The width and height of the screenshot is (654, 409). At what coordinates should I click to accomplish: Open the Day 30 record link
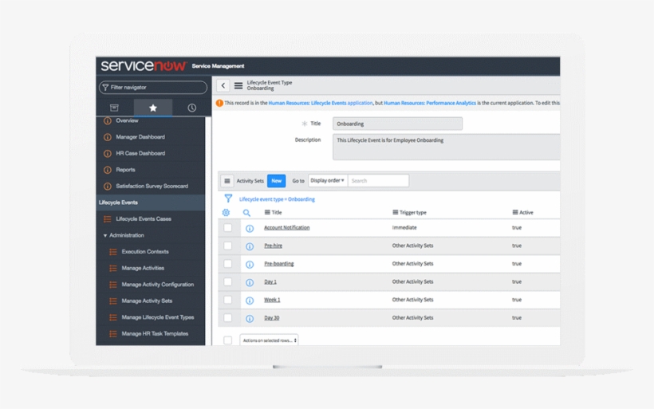pyautogui.click(x=271, y=317)
